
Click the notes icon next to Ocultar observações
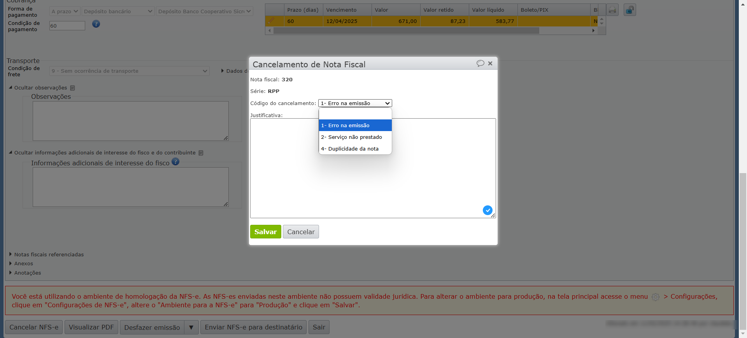tap(72, 88)
